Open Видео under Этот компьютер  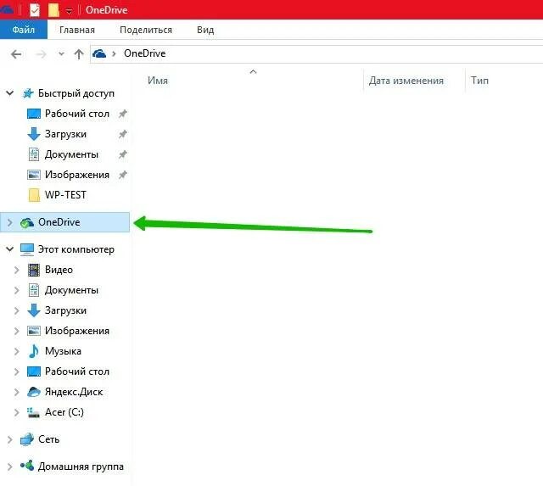tap(59, 270)
